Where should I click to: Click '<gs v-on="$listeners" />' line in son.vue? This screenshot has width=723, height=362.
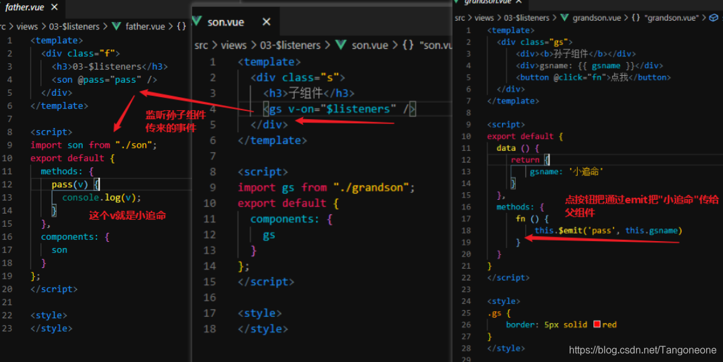[x=339, y=109]
